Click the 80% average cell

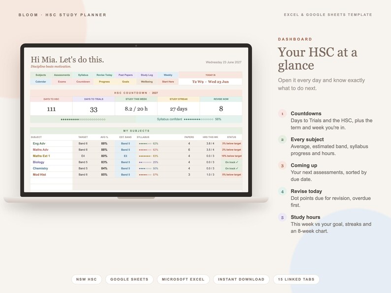[x=104, y=156]
